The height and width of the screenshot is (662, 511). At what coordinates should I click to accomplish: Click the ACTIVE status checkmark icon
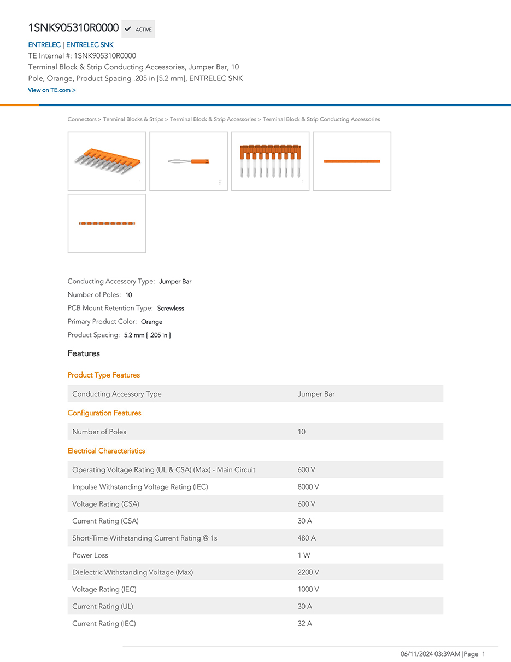pos(128,30)
